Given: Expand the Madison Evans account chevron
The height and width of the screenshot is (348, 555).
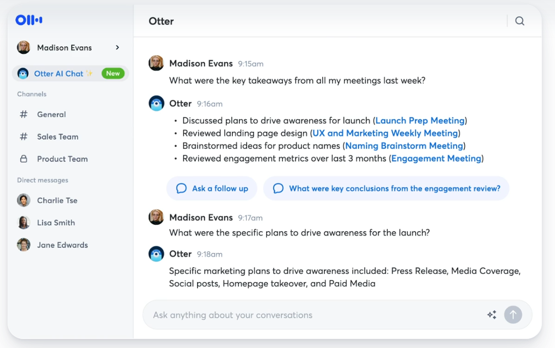Looking at the screenshot, I should click(118, 48).
